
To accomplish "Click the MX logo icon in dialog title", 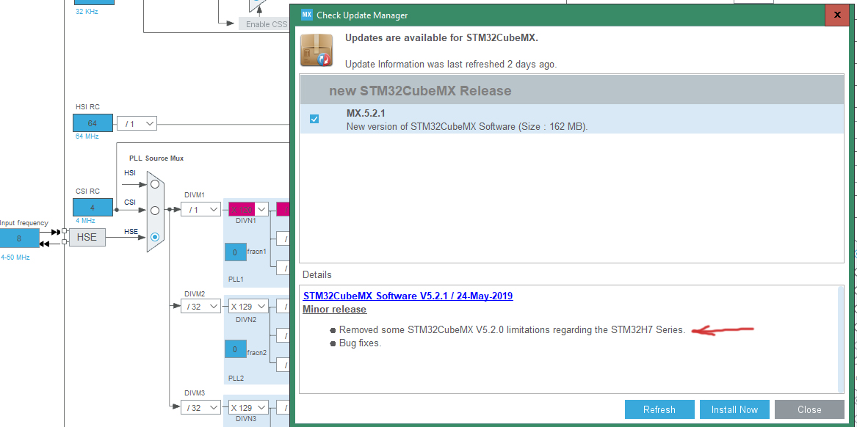I will point(307,15).
